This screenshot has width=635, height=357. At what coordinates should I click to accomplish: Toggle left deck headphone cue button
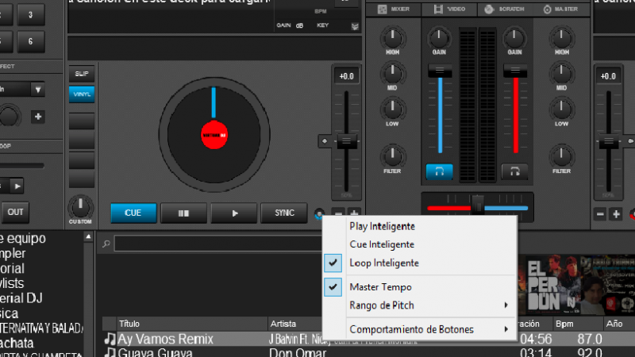(440, 171)
